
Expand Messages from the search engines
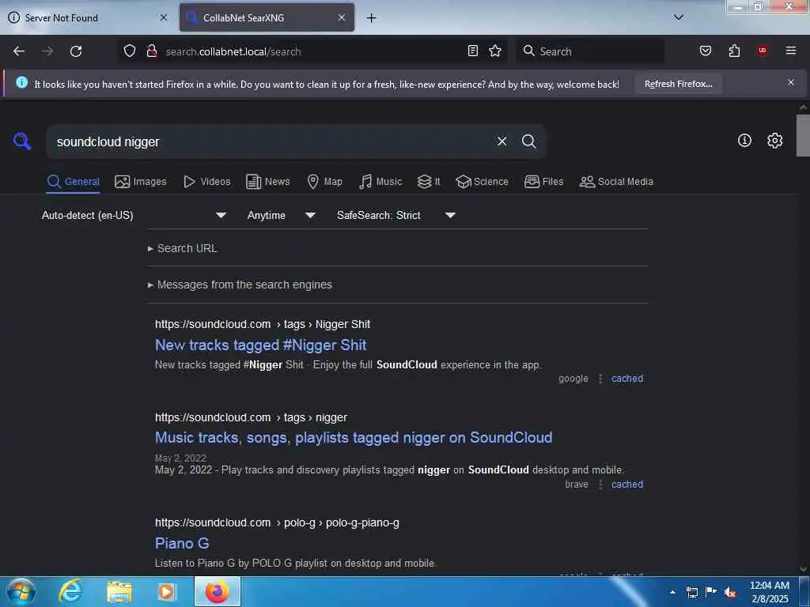pyautogui.click(x=240, y=285)
